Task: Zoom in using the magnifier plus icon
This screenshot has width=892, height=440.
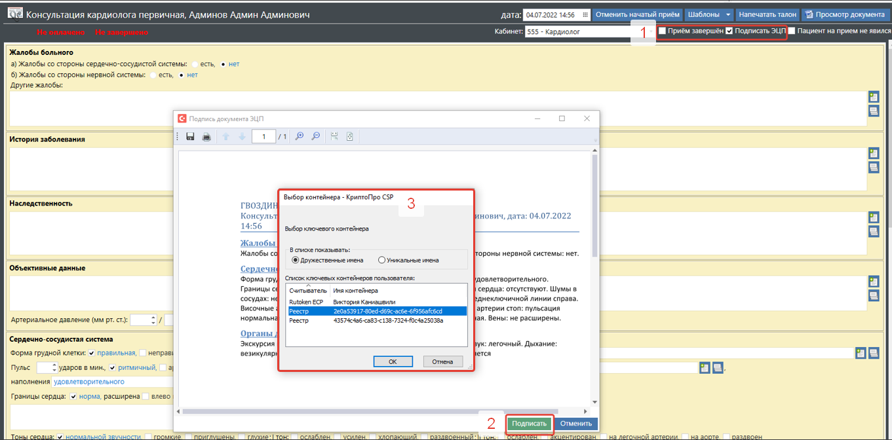Action: click(300, 137)
